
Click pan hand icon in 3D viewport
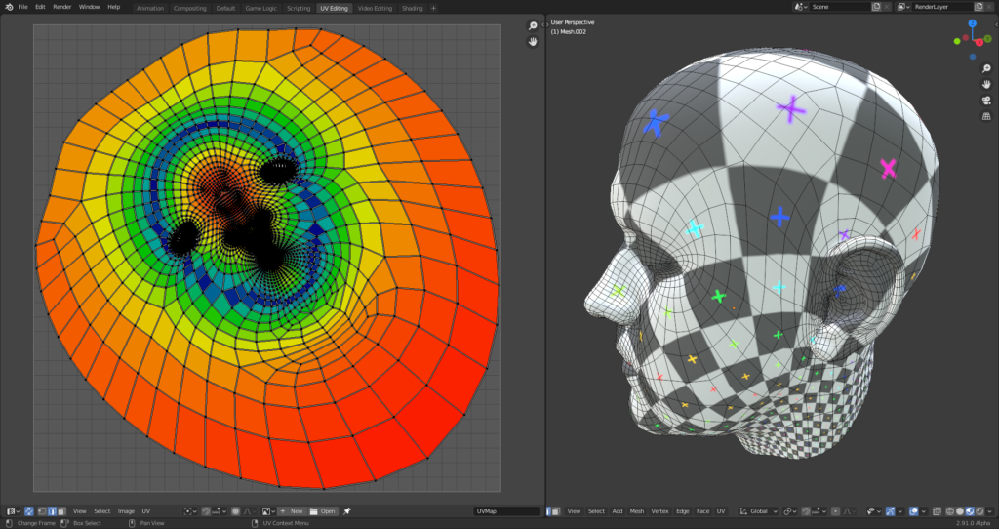[986, 84]
